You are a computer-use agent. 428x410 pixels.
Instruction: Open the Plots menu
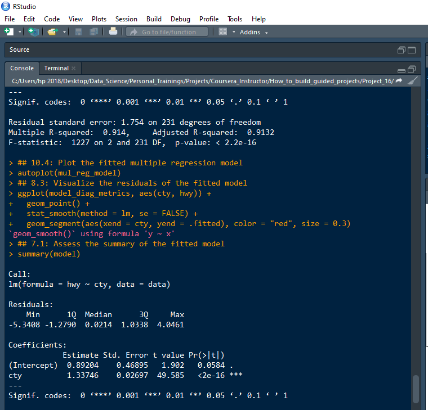tap(99, 19)
